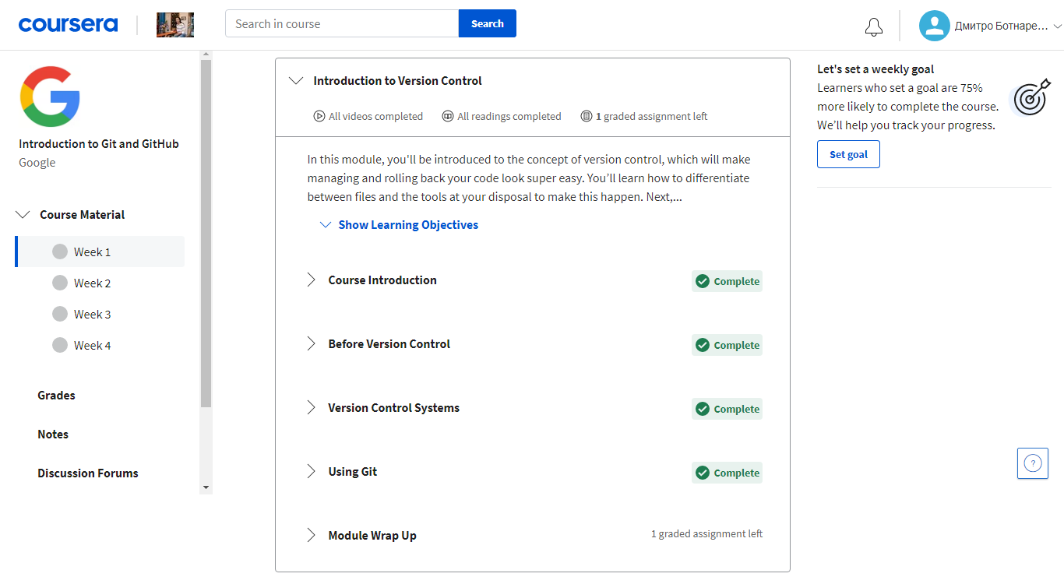
Task: Click the module description paragraph
Action: click(x=529, y=178)
